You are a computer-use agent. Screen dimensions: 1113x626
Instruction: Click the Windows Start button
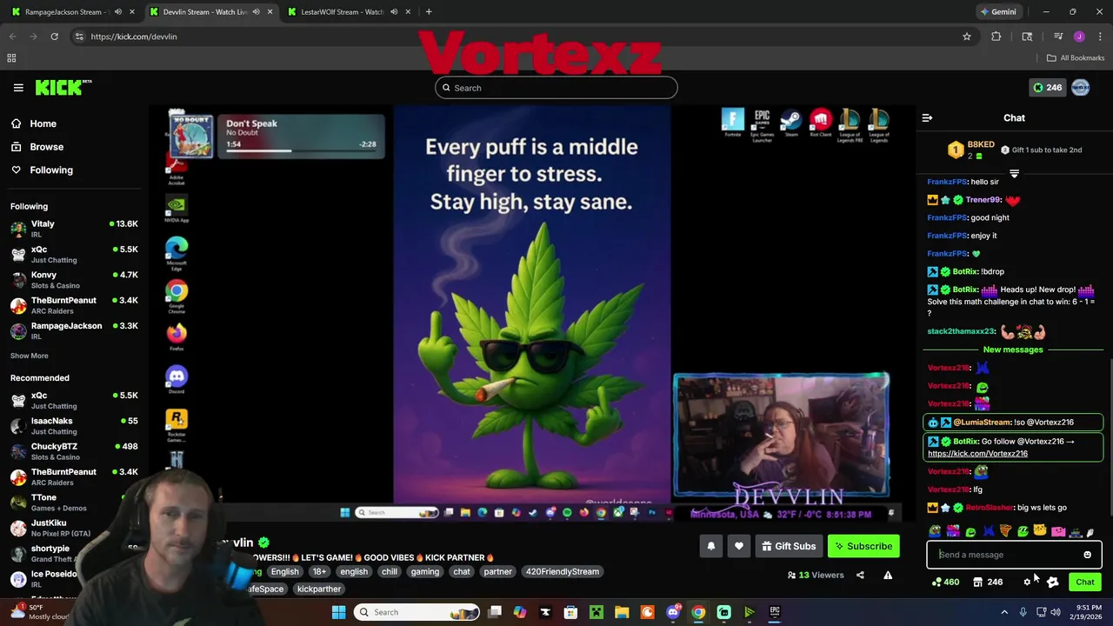(338, 612)
